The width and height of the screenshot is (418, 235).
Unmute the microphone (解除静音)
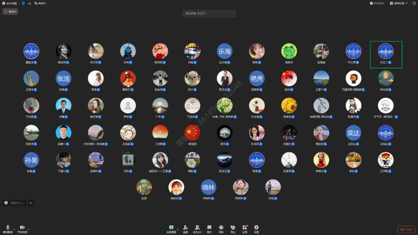[x=8, y=228]
